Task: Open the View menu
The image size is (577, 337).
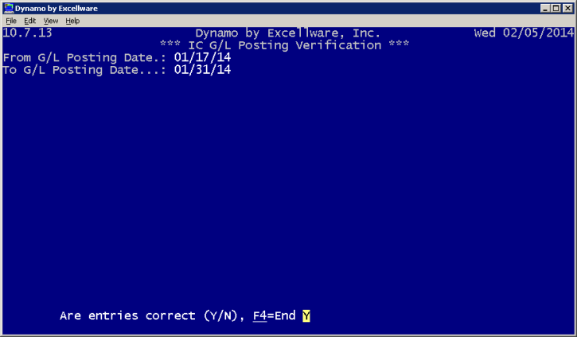Action: point(51,21)
